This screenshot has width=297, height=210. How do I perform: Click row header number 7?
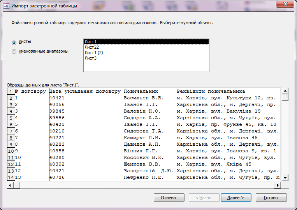[x=11, y=131]
